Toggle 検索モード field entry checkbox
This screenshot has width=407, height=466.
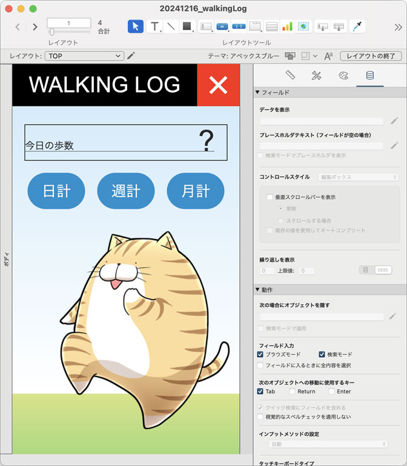click(x=322, y=354)
